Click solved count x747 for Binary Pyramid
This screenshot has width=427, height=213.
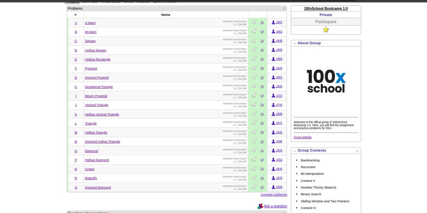tap(279, 96)
